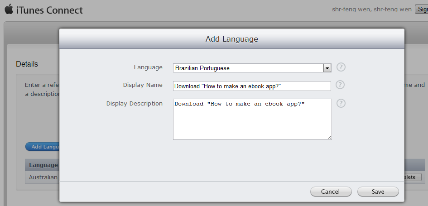The height and width of the screenshot is (206, 428).
Task: Expand the Language dropdown arrow
Action: (327, 68)
